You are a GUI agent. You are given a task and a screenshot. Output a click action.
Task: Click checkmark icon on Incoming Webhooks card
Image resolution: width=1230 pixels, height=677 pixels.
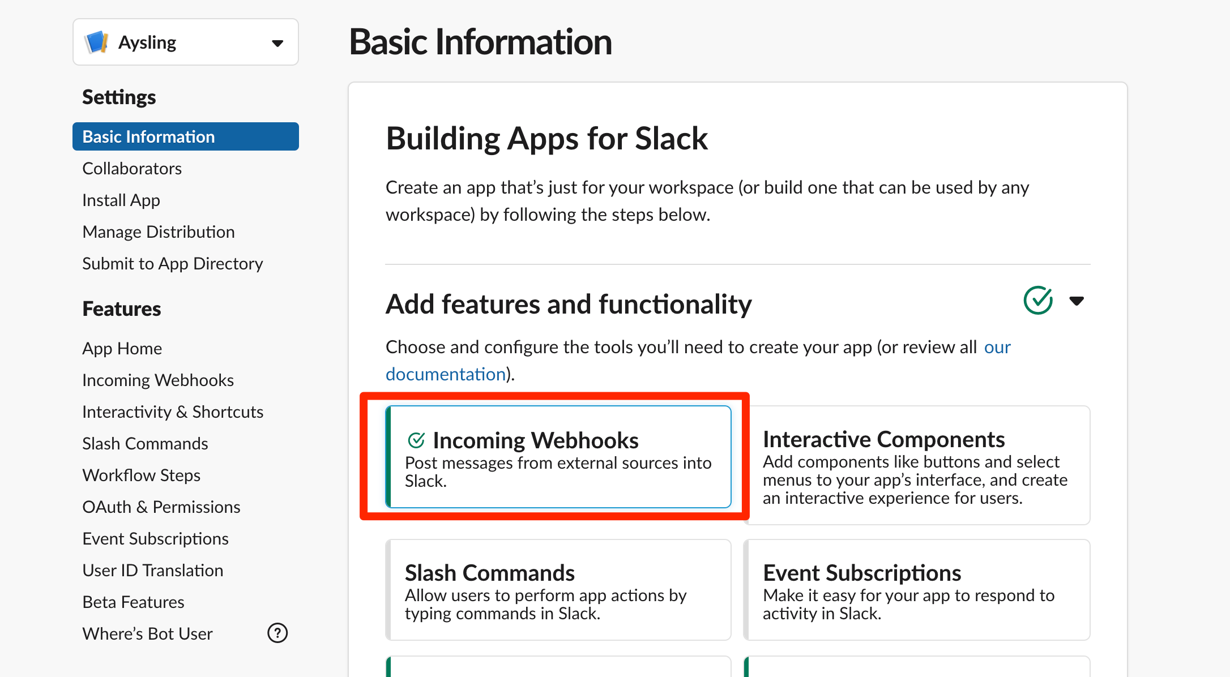click(x=416, y=440)
